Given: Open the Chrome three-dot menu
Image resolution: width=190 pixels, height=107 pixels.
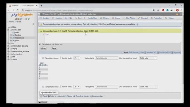Looking at the screenshot, I should pyautogui.click(x=181, y=10).
